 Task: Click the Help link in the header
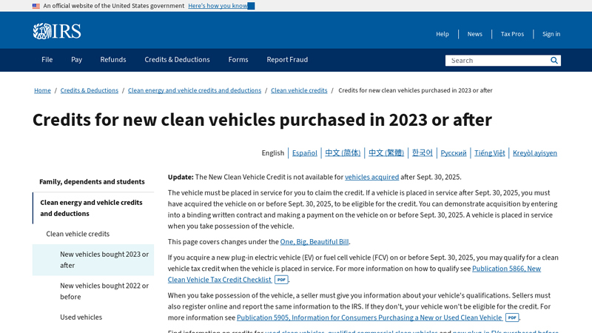click(443, 34)
